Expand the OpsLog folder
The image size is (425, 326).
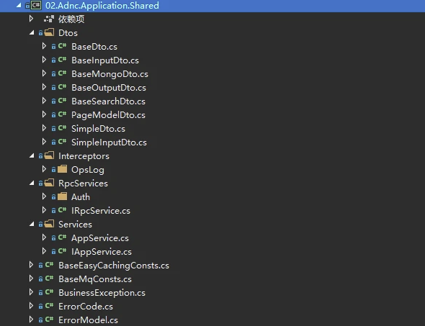point(44,169)
